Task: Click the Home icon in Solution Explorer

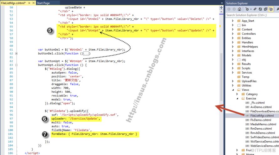Action: tap(240, 9)
